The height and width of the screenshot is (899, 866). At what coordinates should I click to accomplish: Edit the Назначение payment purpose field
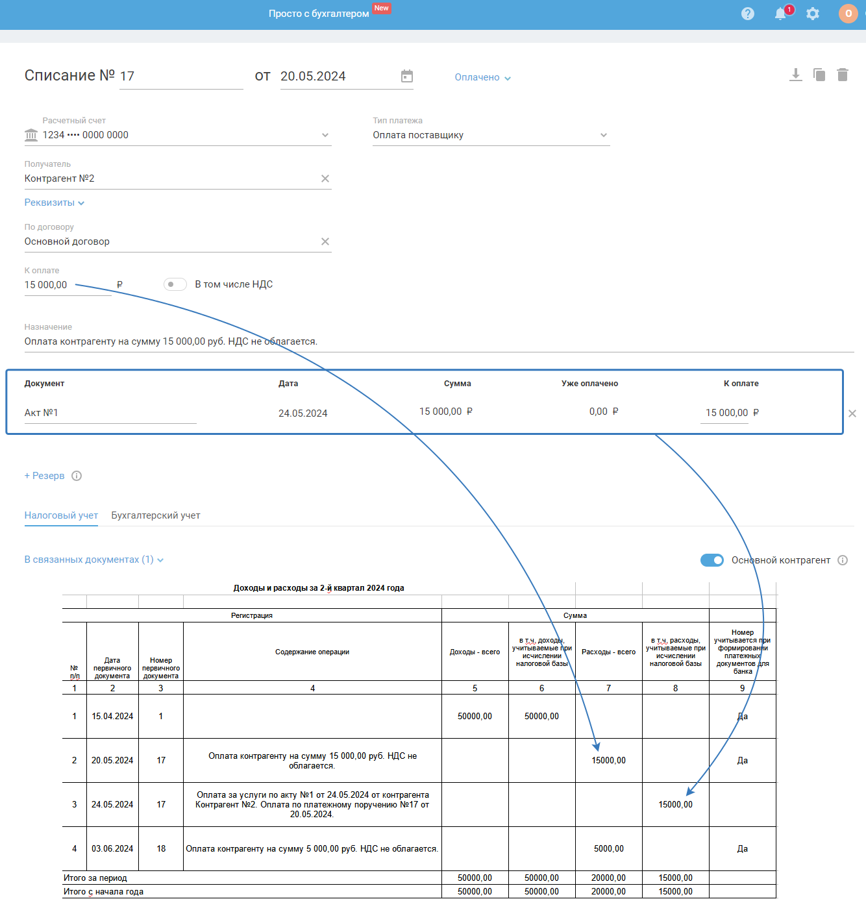coord(439,341)
